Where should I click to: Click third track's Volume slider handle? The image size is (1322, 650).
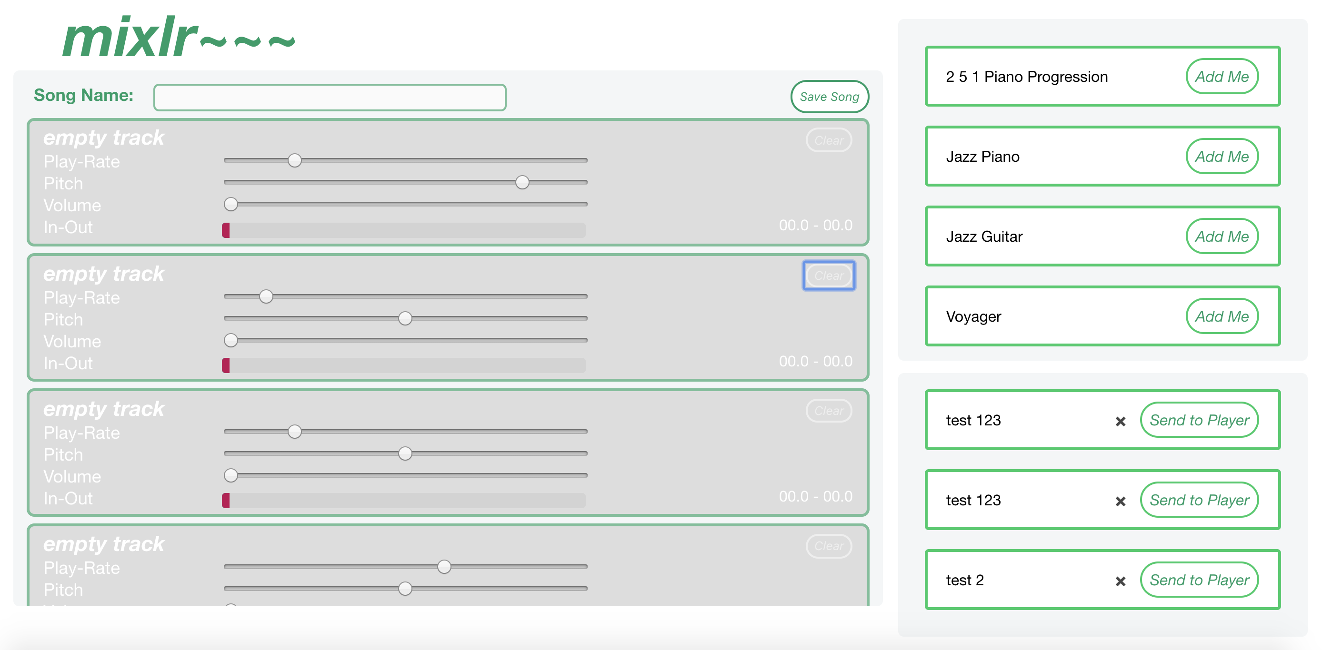coord(231,475)
